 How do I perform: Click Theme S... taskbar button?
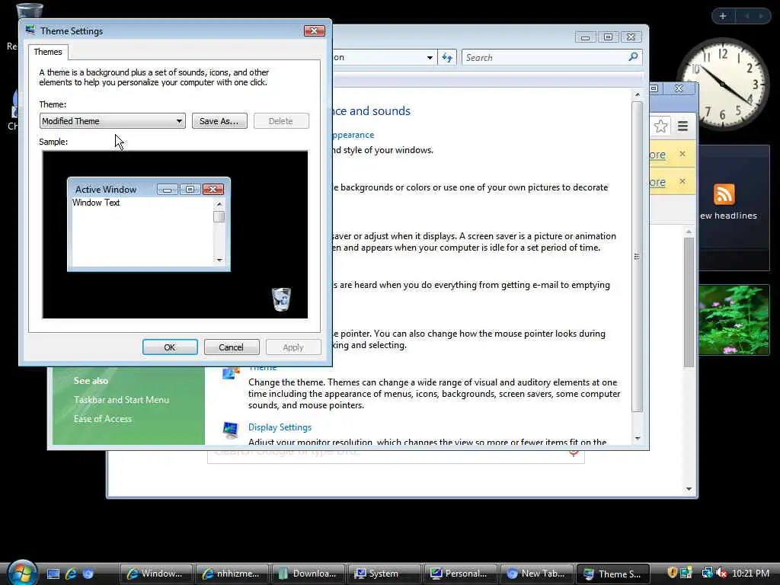[x=613, y=574]
